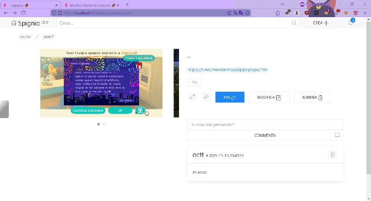The width and height of the screenshot is (371, 201).
Task: Go forward with the browser forward arrow
Action: (15, 13)
